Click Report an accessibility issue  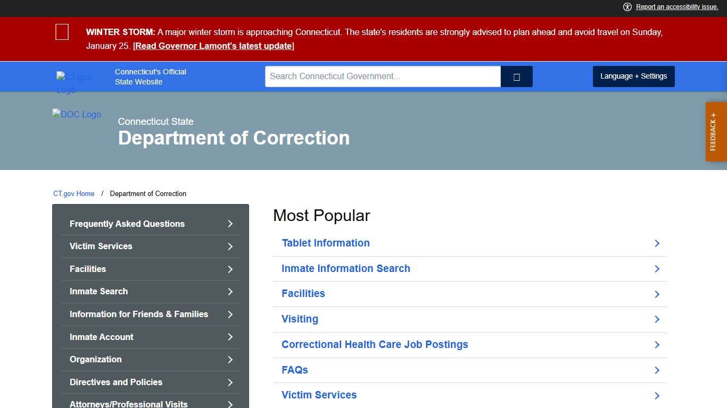point(676,7)
